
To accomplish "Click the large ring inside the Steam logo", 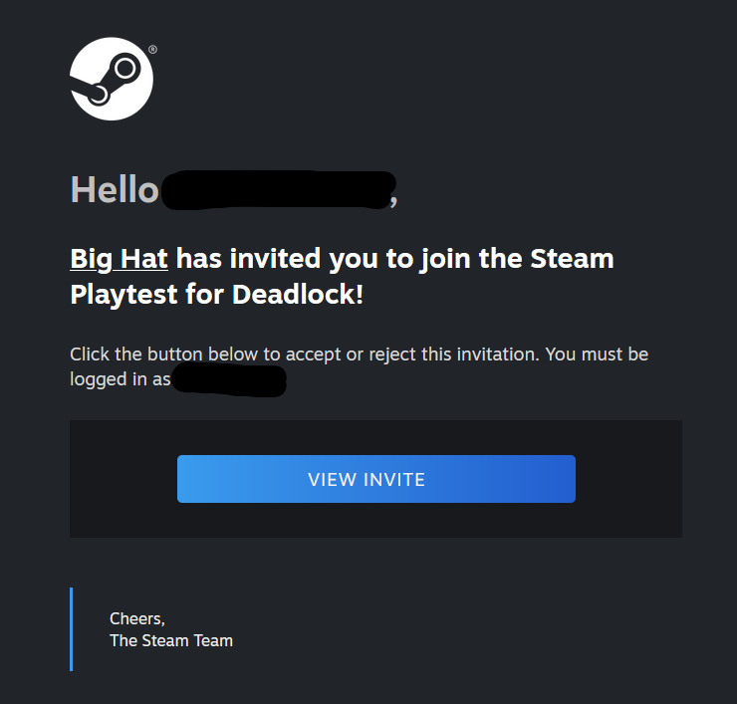I will tap(125, 69).
